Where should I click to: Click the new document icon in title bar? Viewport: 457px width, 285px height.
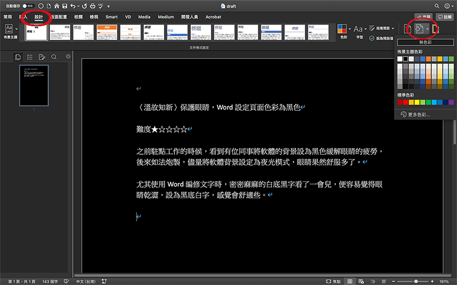click(x=49, y=6)
